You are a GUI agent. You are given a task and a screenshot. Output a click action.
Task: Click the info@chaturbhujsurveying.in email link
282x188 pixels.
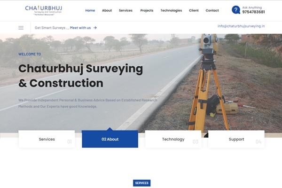[241, 26]
